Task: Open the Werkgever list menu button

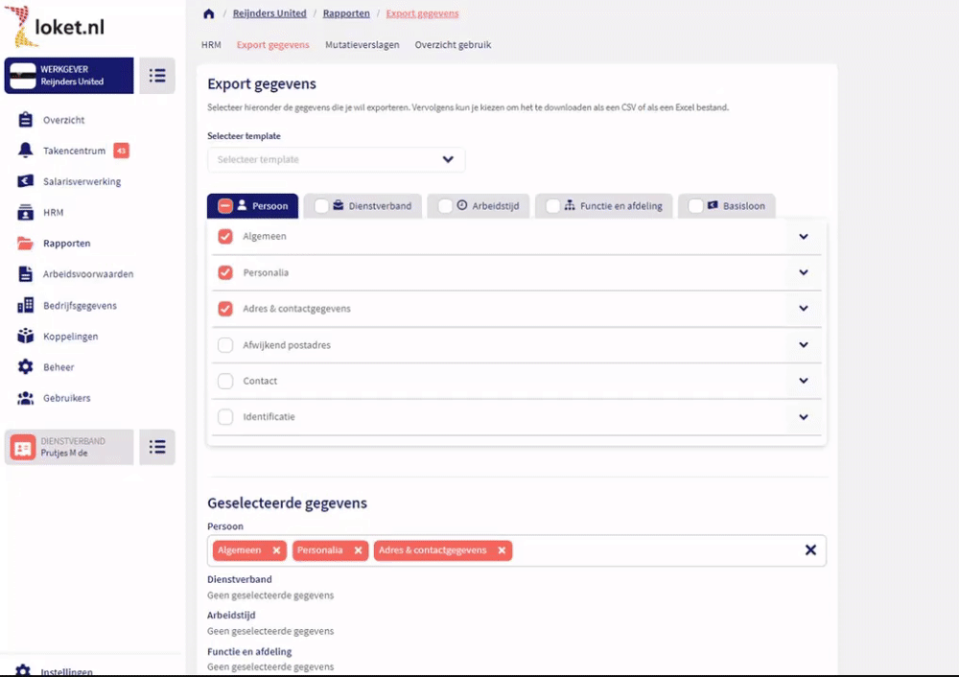Action: pyautogui.click(x=157, y=76)
